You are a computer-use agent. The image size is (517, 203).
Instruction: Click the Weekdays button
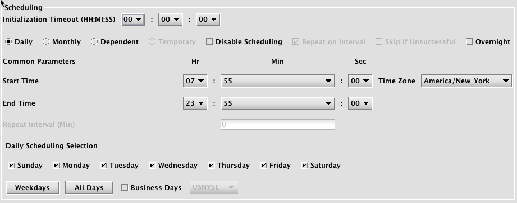click(x=33, y=187)
